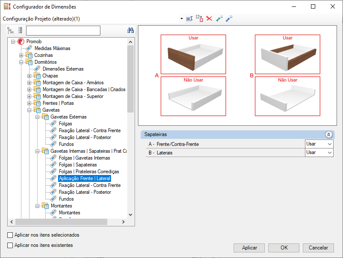Click the blue arrow toolbar icon

[229, 19]
